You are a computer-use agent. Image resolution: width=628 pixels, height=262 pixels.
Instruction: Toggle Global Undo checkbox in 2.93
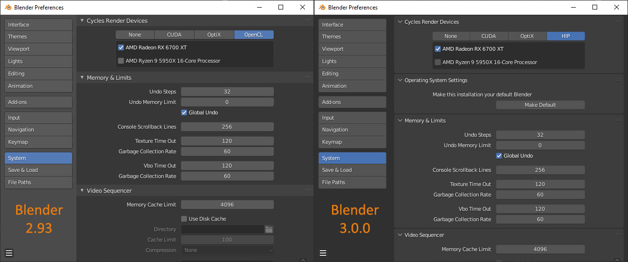click(185, 112)
